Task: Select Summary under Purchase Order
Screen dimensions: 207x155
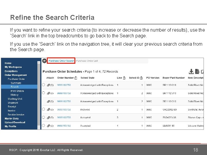Action: click(x=16, y=83)
